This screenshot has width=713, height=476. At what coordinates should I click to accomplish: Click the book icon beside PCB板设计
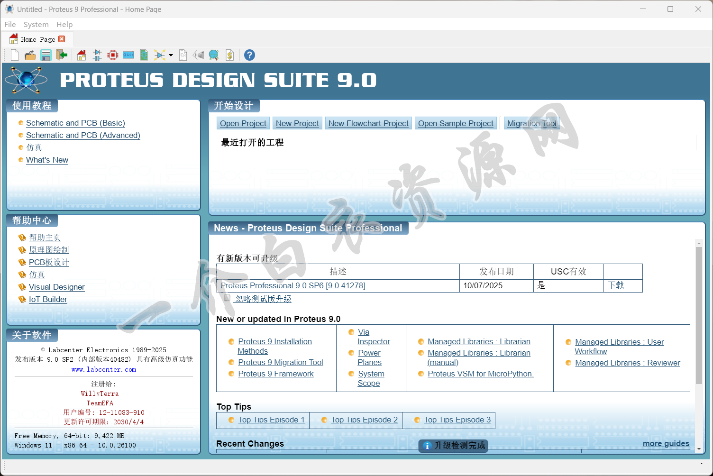tap(22, 262)
